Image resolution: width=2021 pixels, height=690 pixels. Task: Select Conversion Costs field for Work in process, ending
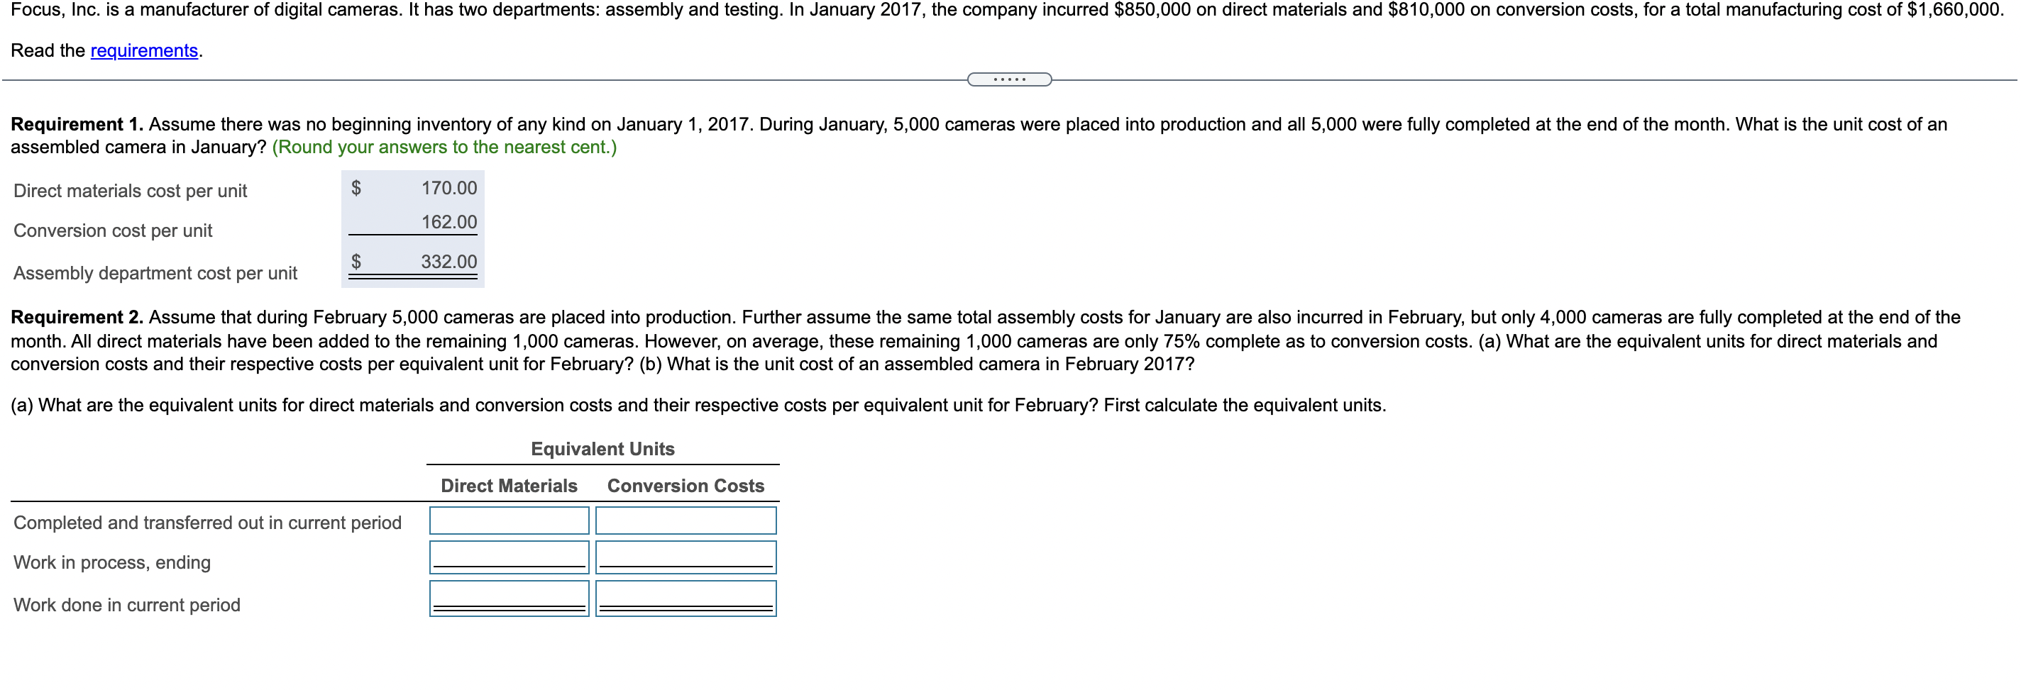(685, 557)
